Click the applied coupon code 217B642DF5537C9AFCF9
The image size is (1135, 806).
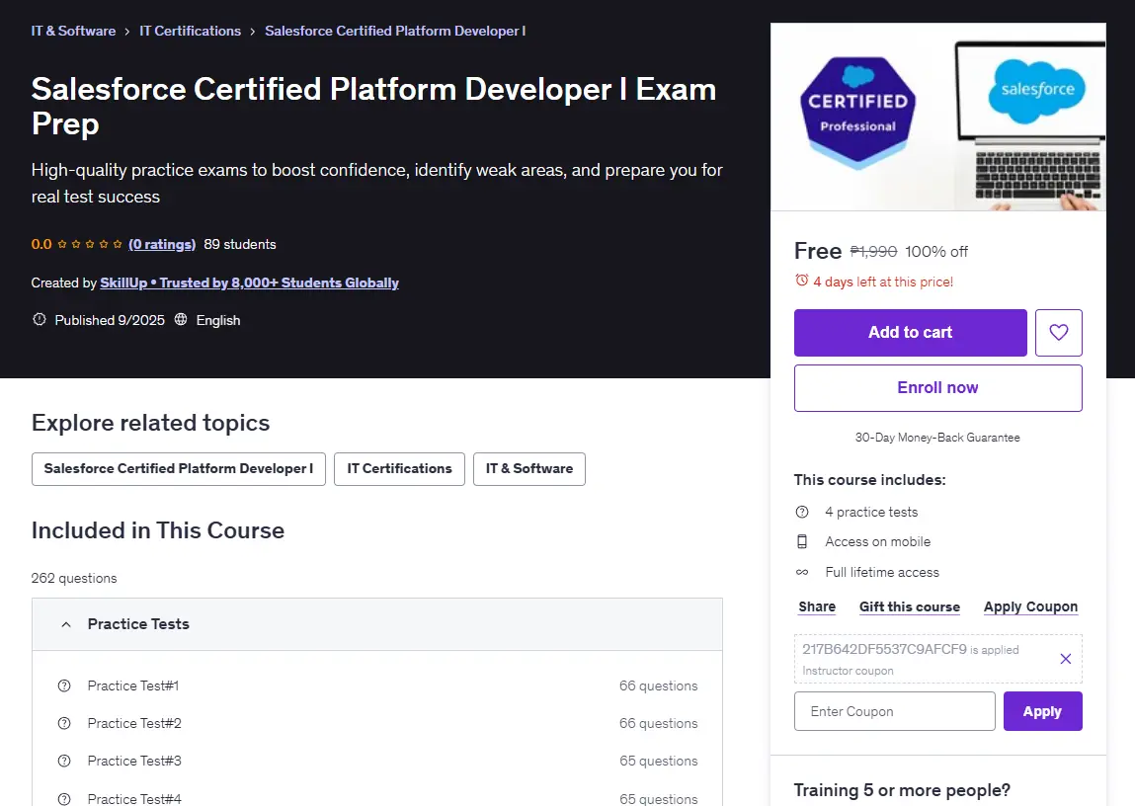point(884,649)
